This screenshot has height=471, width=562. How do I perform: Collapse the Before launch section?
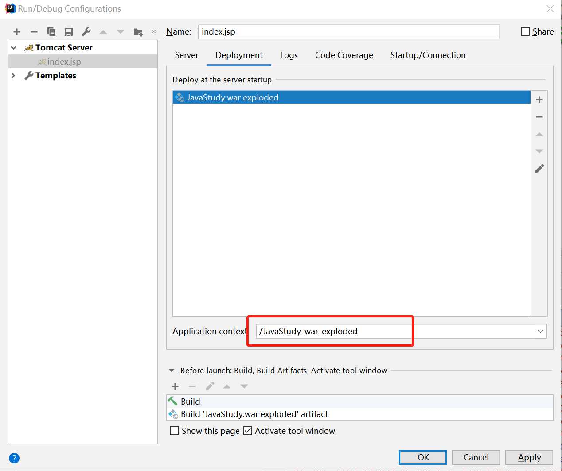[172, 371]
